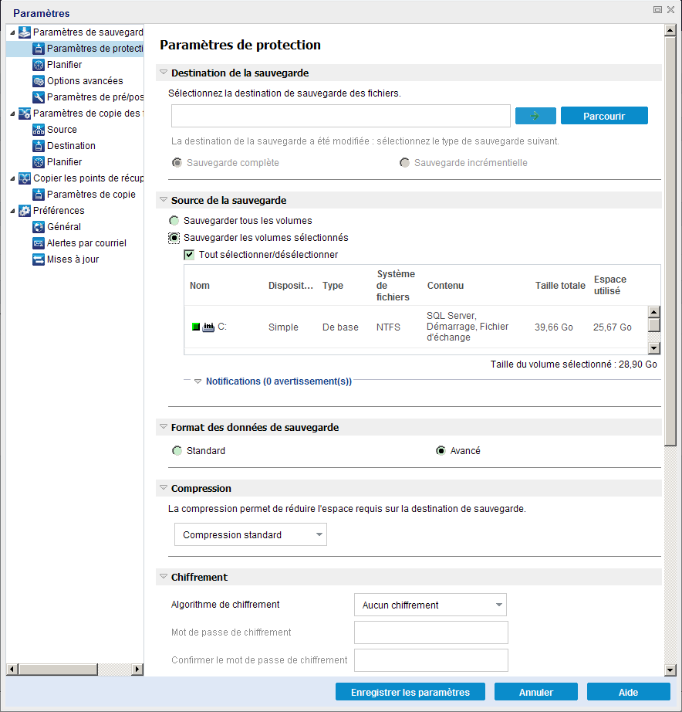Click the pre/post settings wrench icon
The height and width of the screenshot is (712, 682).
coord(39,97)
